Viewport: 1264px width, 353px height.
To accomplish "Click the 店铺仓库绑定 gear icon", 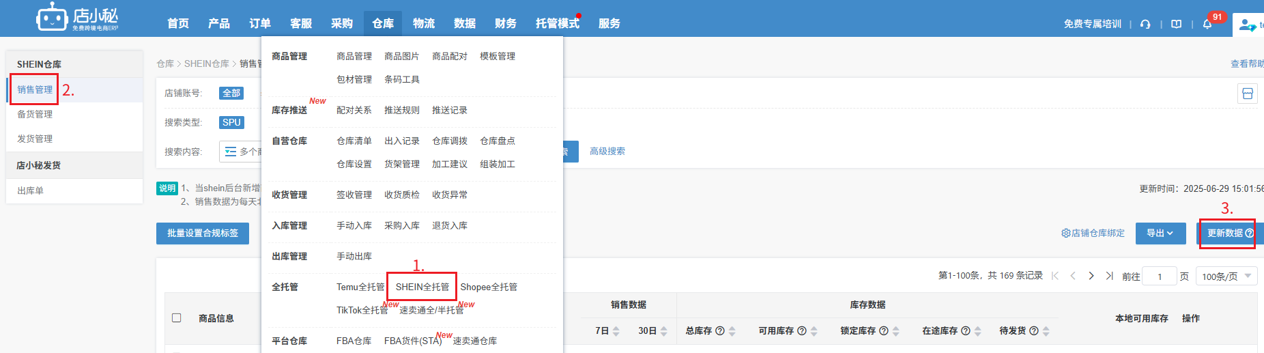I will click(1066, 233).
